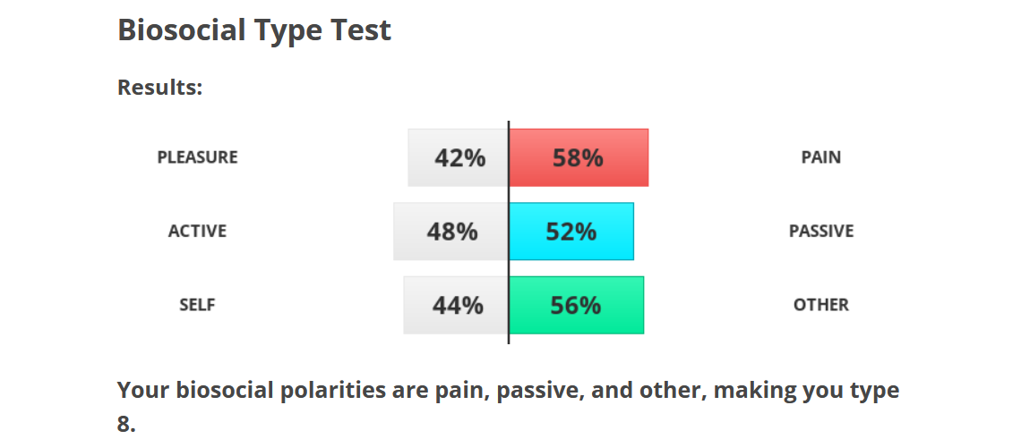Click the SELF label
This screenshot has width=1021, height=439.
click(x=197, y=305)
